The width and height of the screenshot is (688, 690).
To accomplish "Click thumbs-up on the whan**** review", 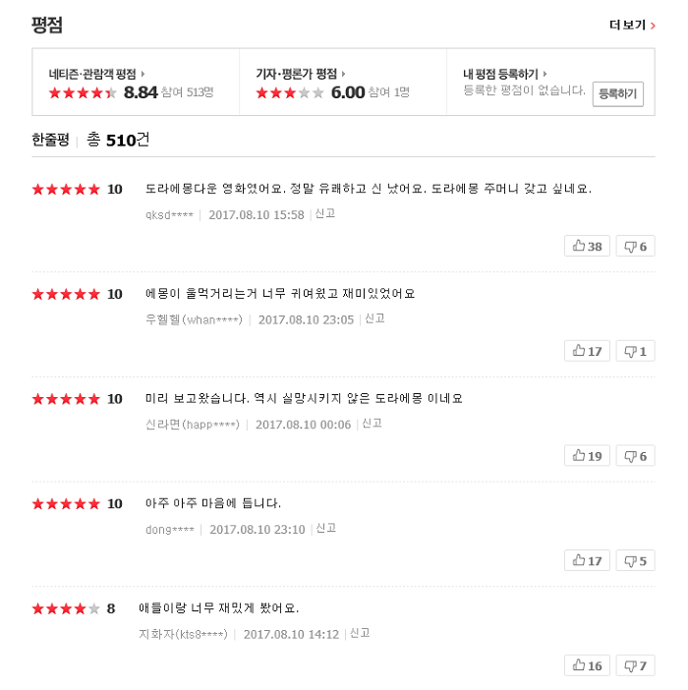I will (587, 351).
